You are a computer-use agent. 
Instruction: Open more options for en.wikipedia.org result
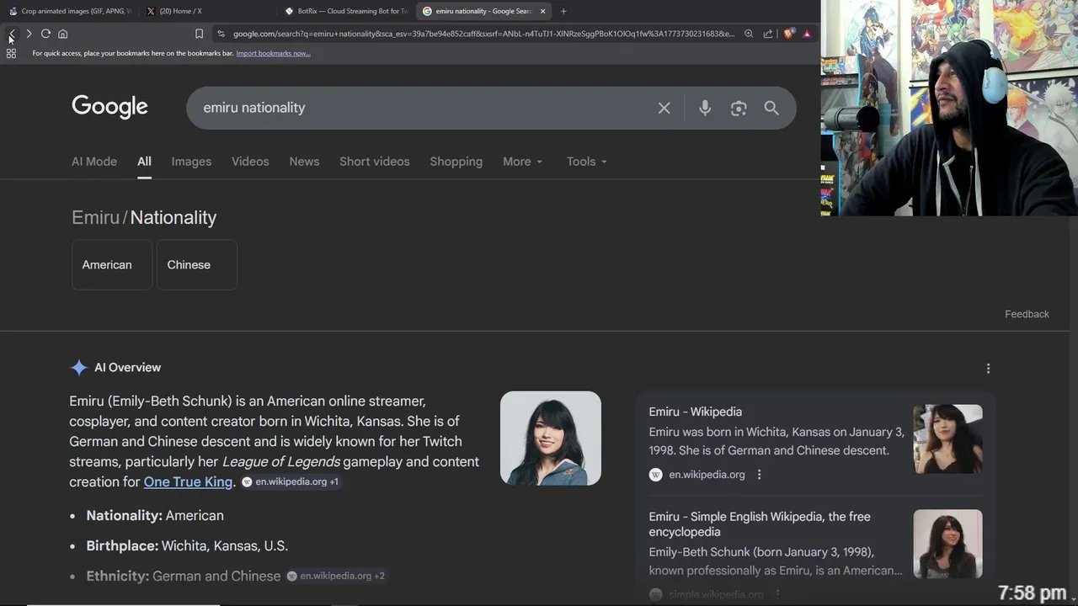[x=759, y=475]
